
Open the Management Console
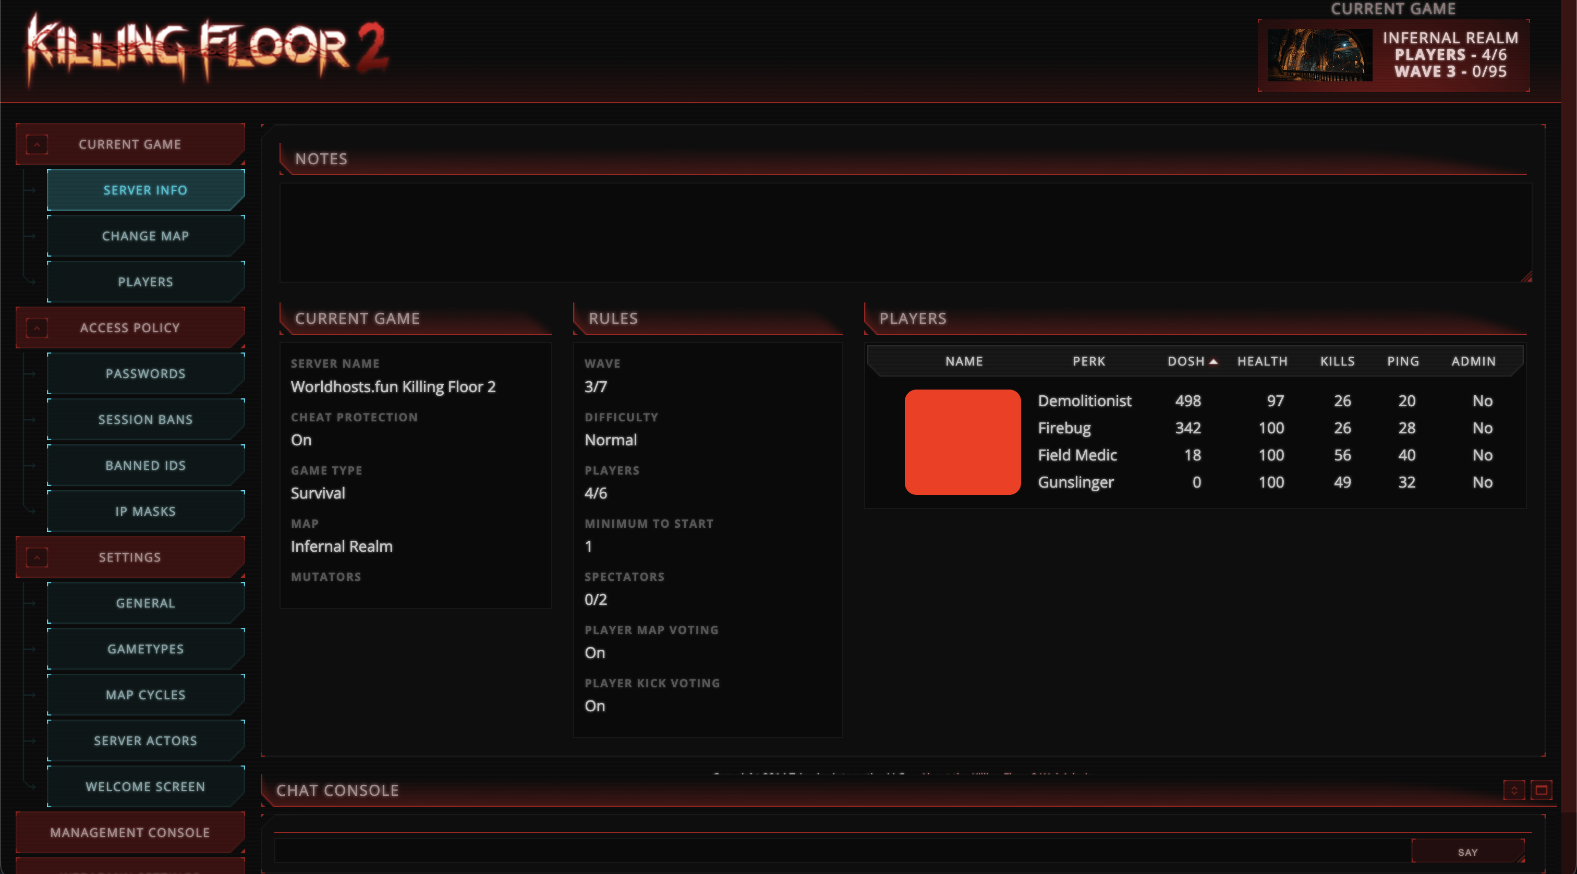coord(130,832)
